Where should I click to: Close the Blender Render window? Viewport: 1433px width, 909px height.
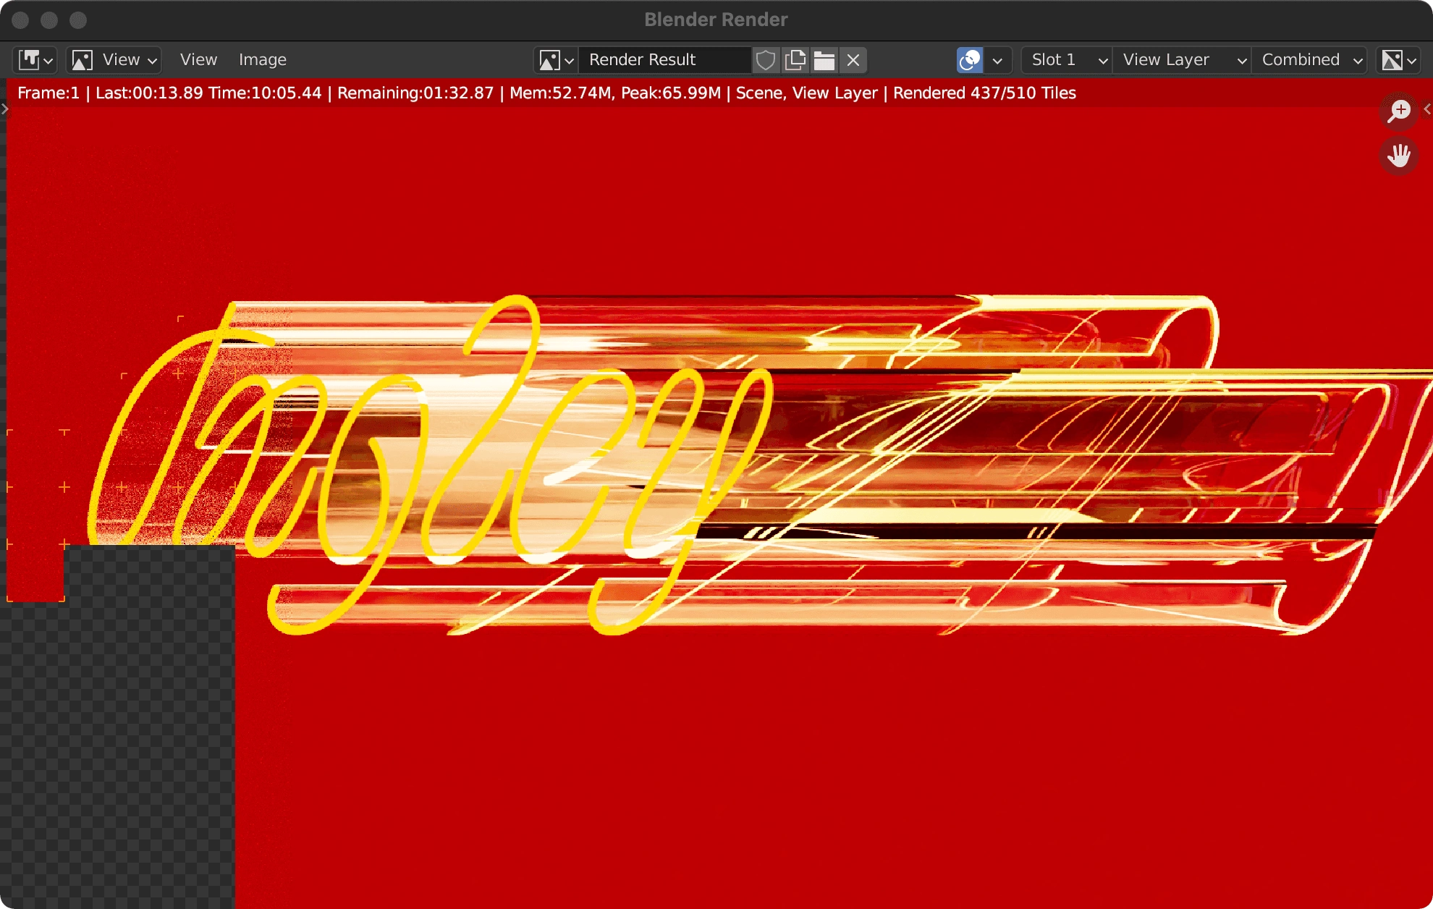(x=20, y=20)
